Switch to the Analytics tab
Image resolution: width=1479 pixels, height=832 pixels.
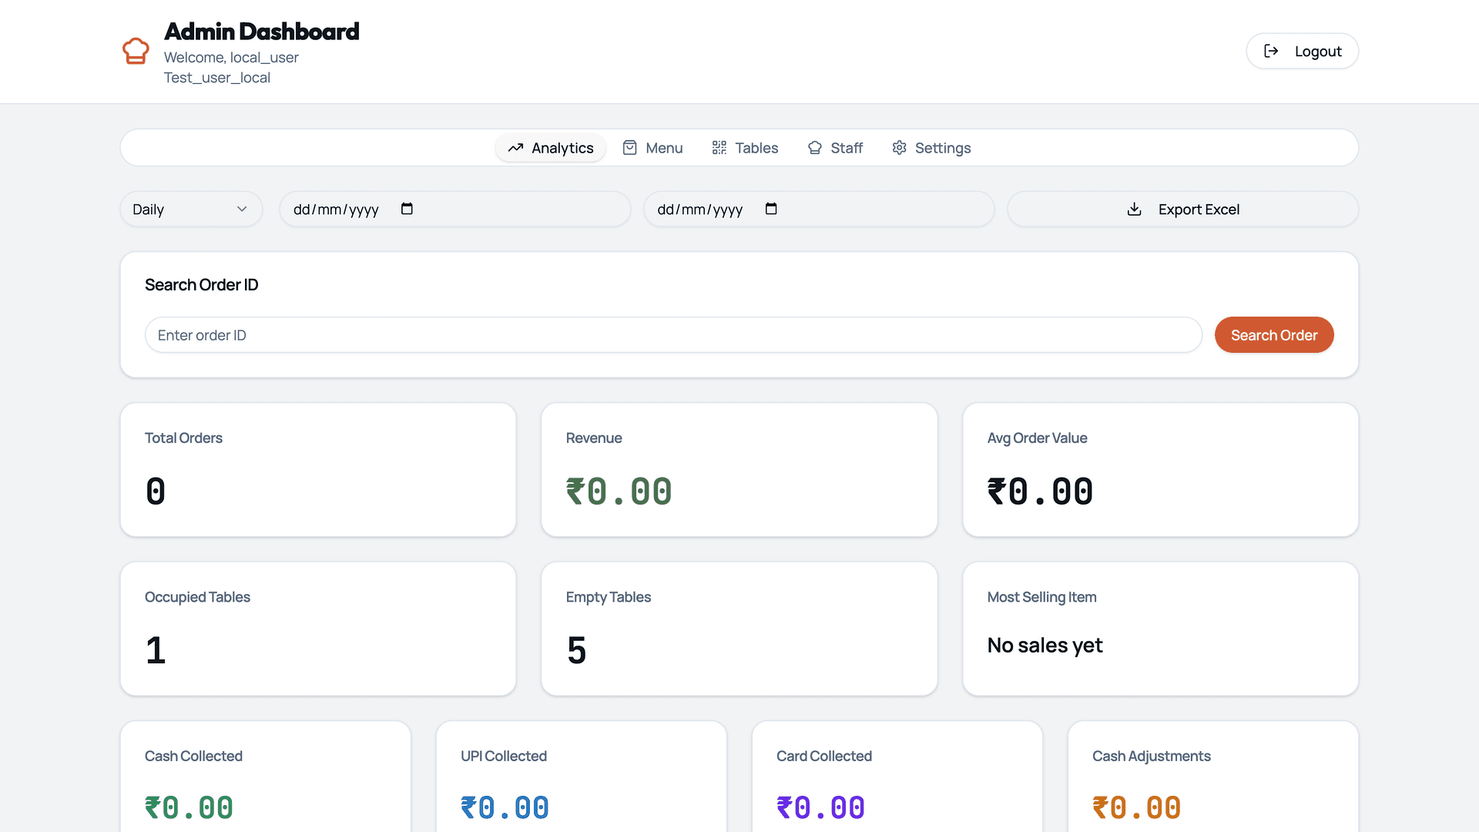551,148
